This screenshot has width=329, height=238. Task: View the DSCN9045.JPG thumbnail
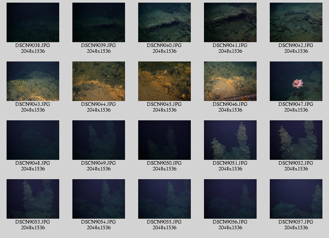pyautogui.click(x=164, y=81)
